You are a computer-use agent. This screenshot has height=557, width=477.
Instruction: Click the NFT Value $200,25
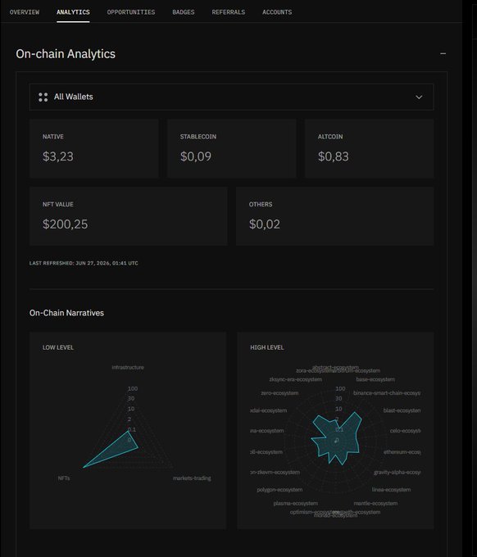click(65, 224)
